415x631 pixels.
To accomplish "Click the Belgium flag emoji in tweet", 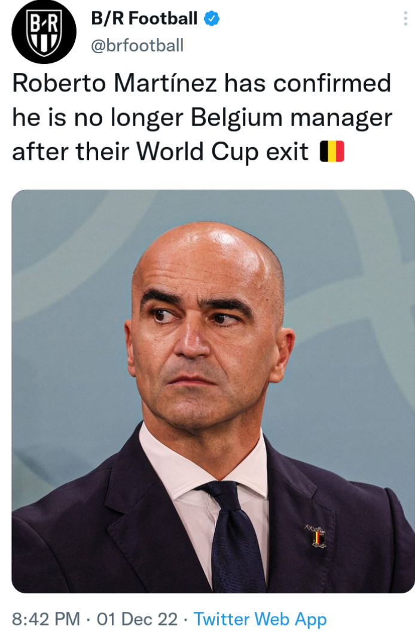I will (x=332, y=151).
